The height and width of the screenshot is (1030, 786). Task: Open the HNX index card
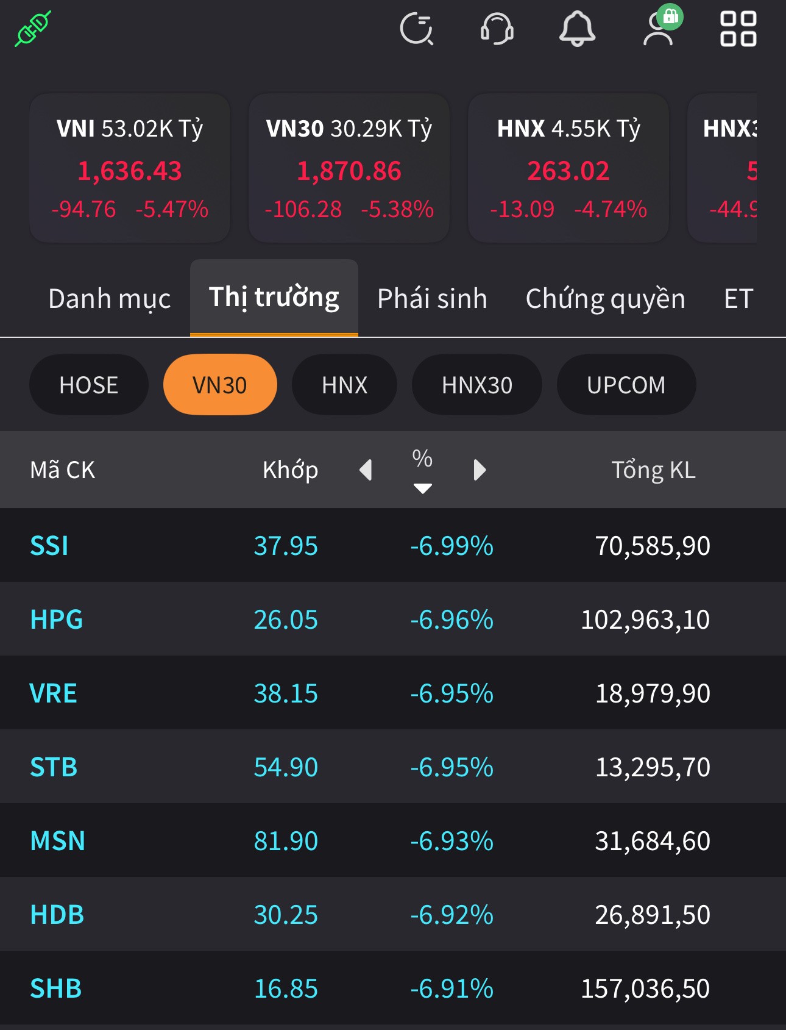[568, 168]
